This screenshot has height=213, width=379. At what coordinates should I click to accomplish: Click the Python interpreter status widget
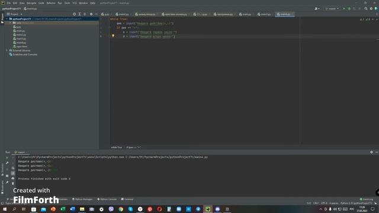356,204
